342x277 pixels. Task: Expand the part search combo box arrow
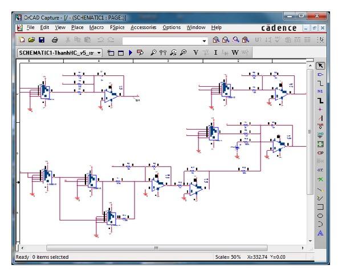click(x=205, y=41)
